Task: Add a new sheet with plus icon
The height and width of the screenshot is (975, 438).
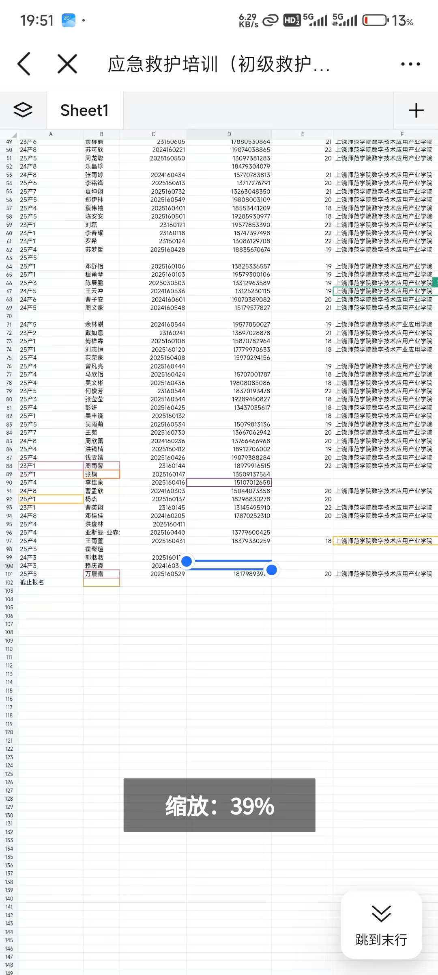Action: tap(416, 110)
